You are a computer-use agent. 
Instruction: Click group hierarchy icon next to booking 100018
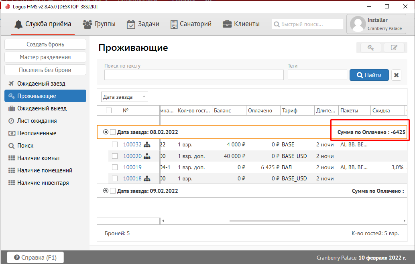pyautogui.click(x=147, y=178)
